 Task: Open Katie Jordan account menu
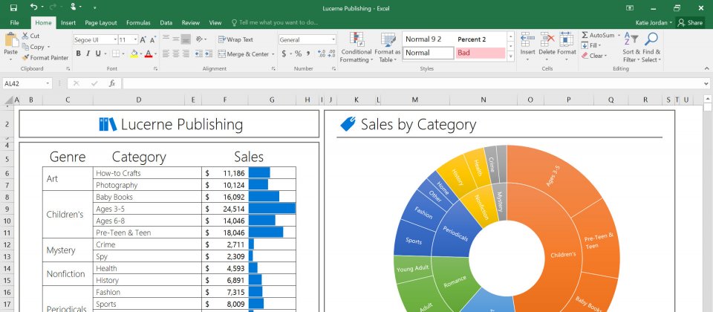point(654,23)
